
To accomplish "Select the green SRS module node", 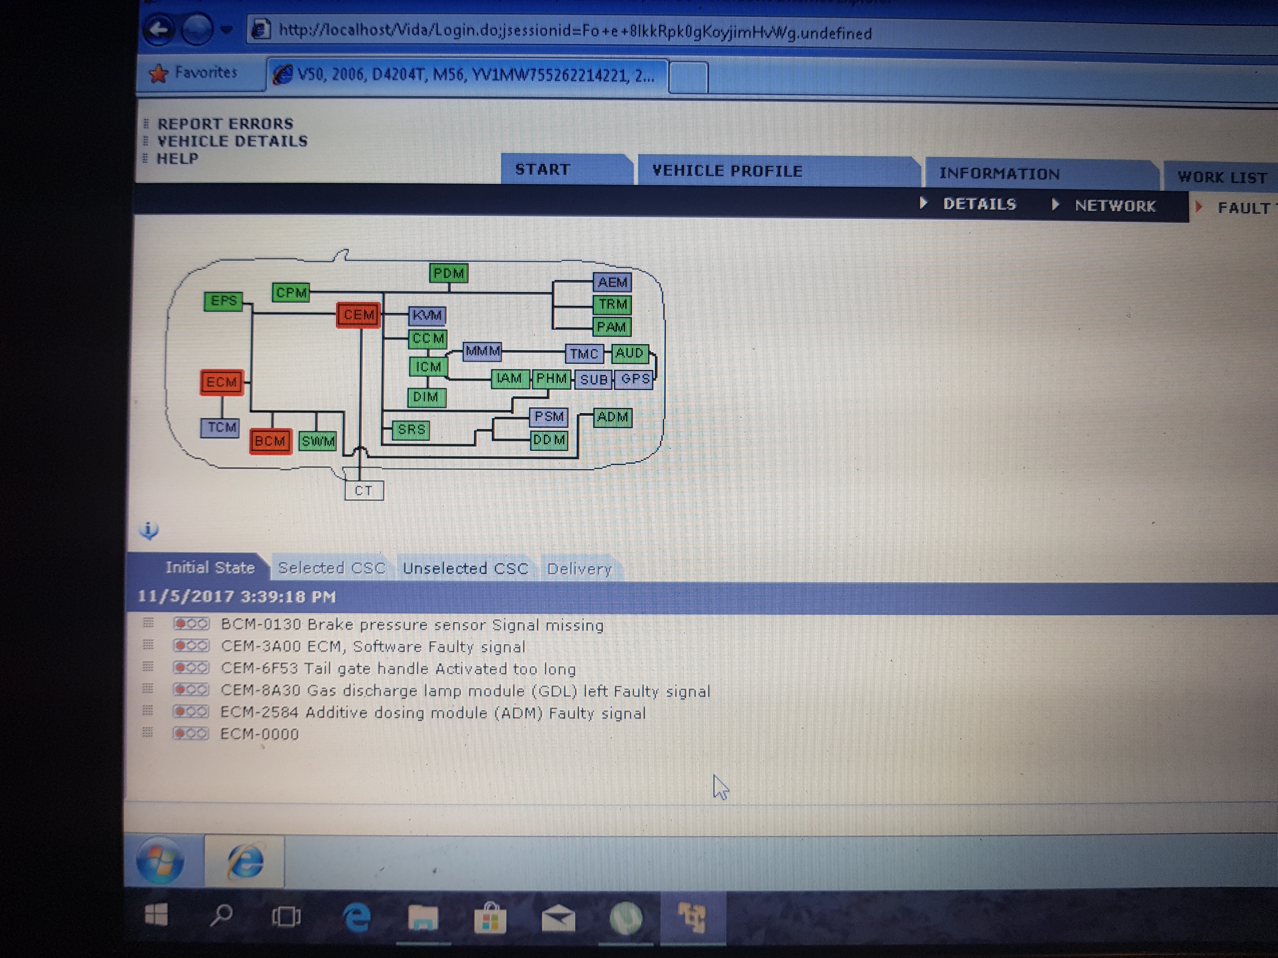I will [x=411, y=430].
